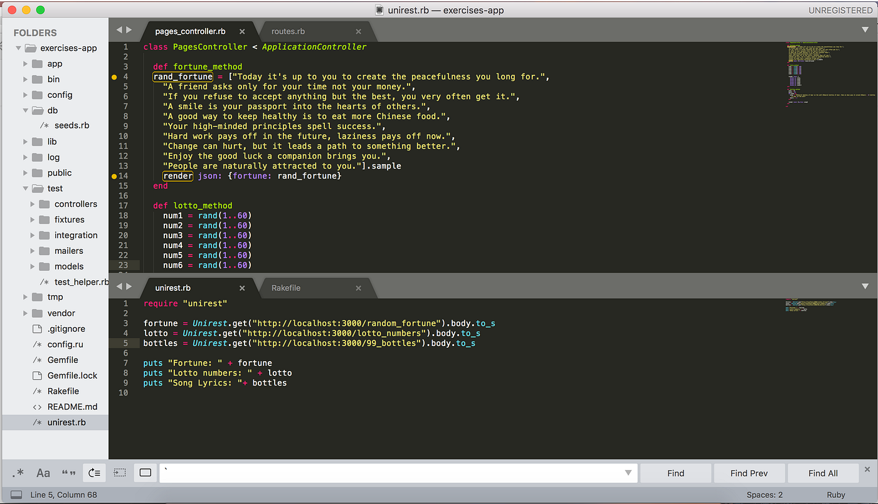Toggle wrap search option
Viewport: 878px width, 504px height.
(x=95, y=473)
